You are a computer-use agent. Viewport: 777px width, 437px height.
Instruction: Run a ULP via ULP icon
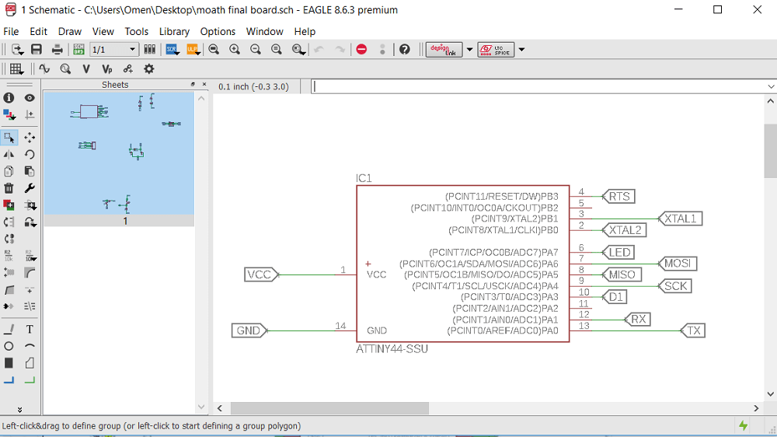[192, 50]
